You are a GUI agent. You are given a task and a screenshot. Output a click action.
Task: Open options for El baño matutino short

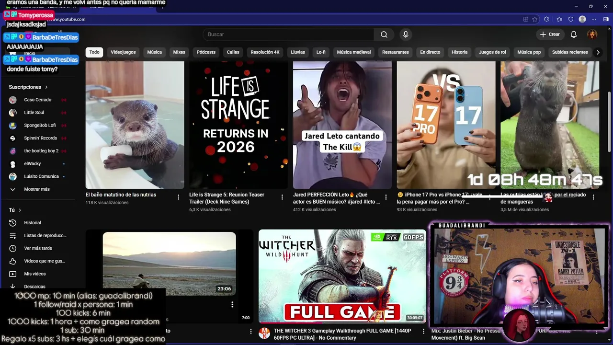click(179, 197)
